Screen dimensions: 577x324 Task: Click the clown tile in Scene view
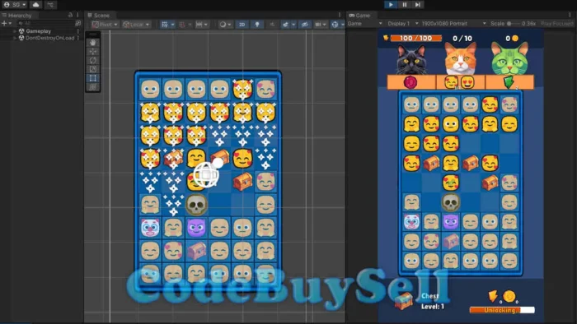click(x=150, y=228)
